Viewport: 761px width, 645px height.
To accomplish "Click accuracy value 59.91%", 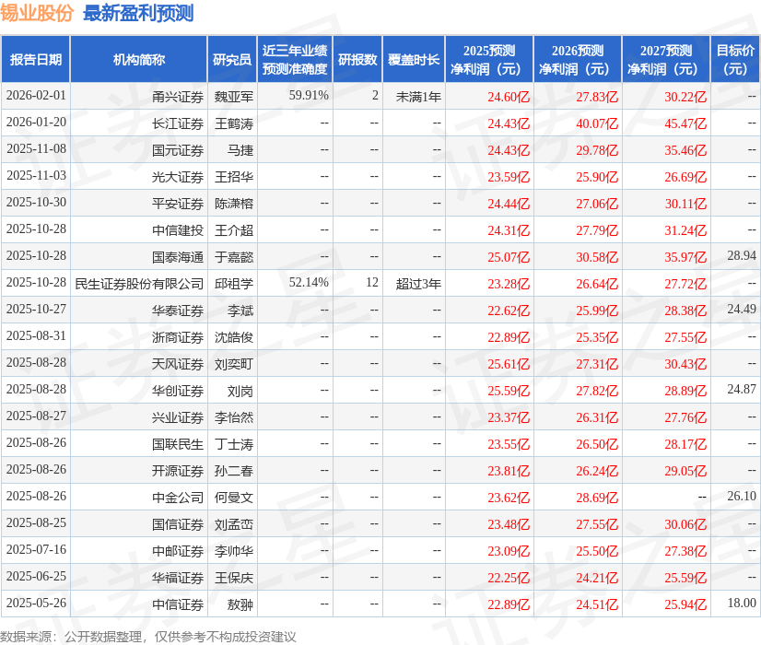I will coord(309,96).
